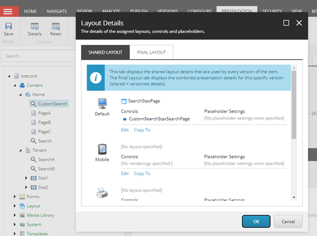The image size is (317, 236).
Task: Switch to the Shared Layout tab
Action: [x=105, y=52]
